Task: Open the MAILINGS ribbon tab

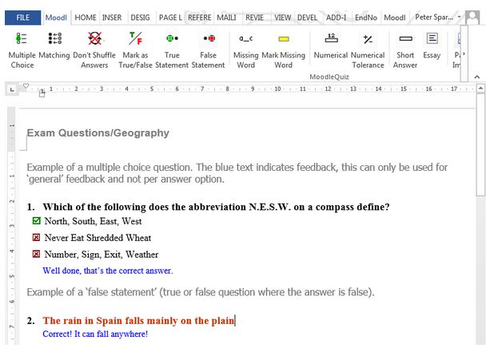Action: click(226, 18)
